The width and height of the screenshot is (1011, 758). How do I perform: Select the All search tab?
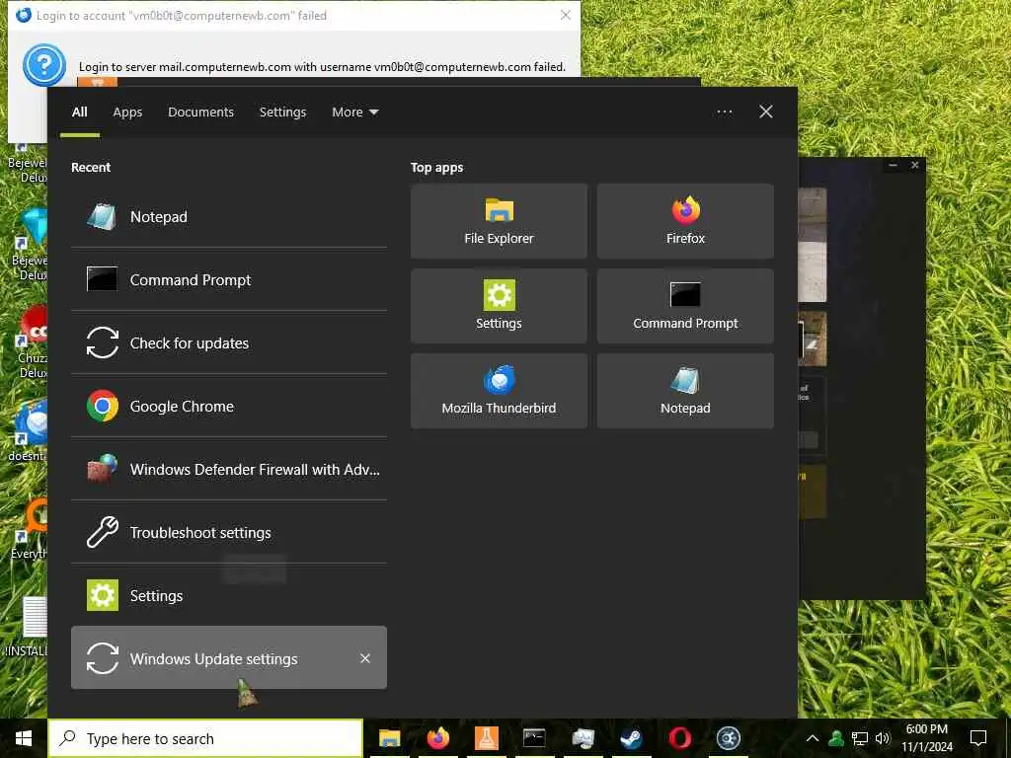pyautogui.click(x=80, y=113)
